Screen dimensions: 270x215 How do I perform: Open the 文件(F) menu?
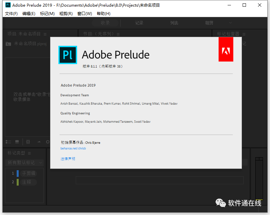tap(11, 14)
